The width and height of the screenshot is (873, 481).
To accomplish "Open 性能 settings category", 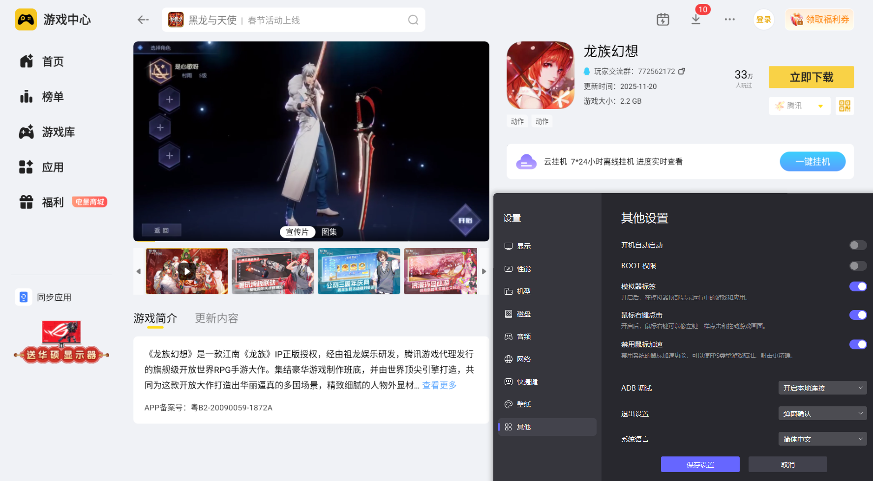I will tap(547, 269).
